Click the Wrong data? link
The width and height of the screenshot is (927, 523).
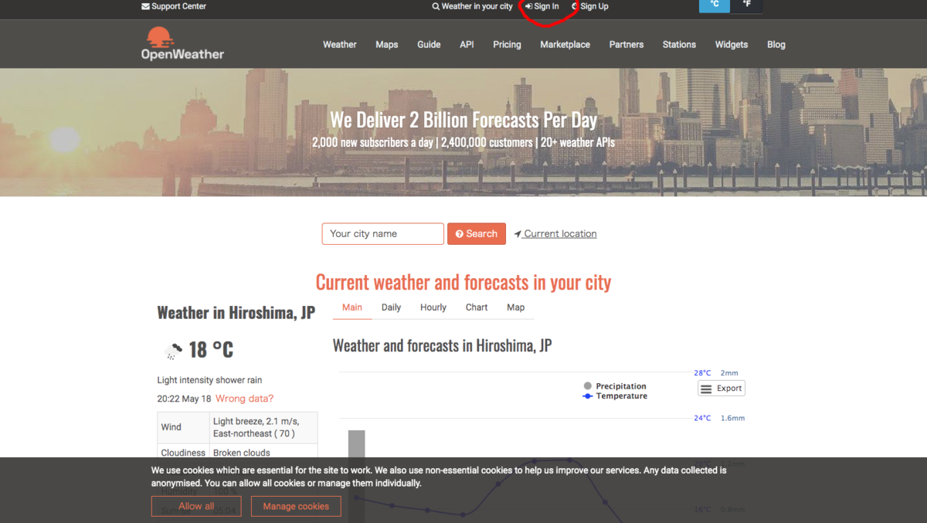pos(244,399)
